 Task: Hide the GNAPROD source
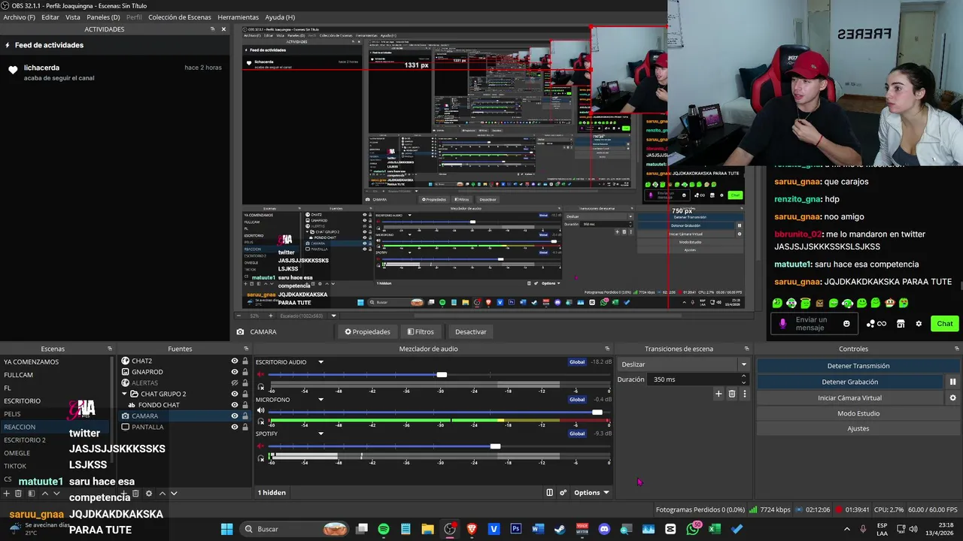click(x=235, y=372)
